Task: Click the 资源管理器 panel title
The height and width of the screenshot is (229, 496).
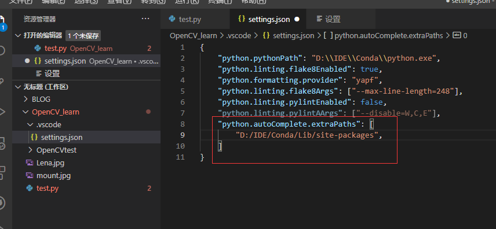Action: tap(39, 19)
